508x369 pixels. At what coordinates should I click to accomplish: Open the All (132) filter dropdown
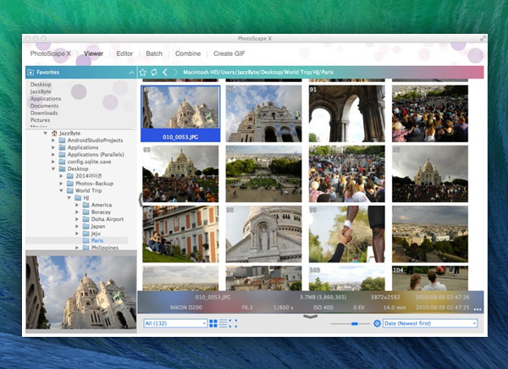pos(175,323)
